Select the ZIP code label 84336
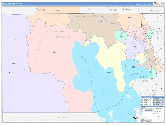The height and width of the screenshot is (125, 166). (x=100, y=22)
